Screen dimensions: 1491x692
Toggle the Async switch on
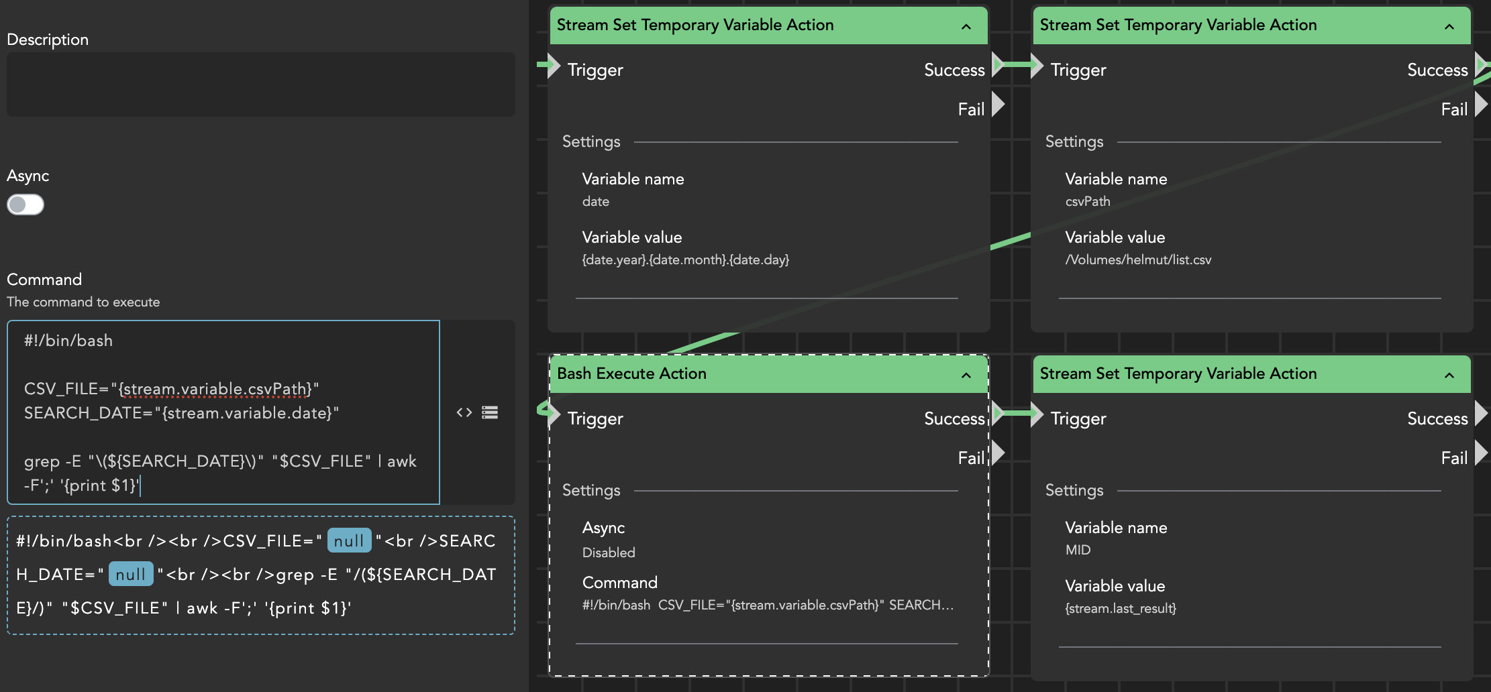tap(25, 205)
